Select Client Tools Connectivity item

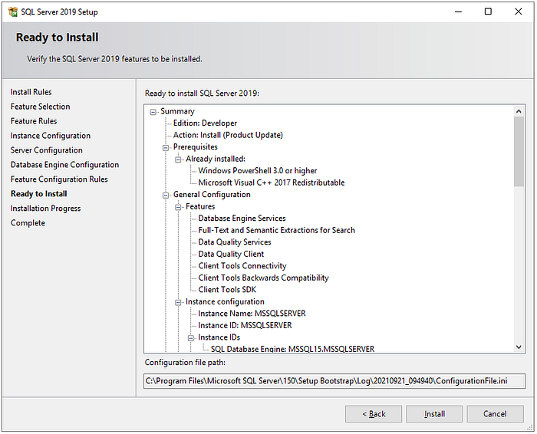point(242,266)
